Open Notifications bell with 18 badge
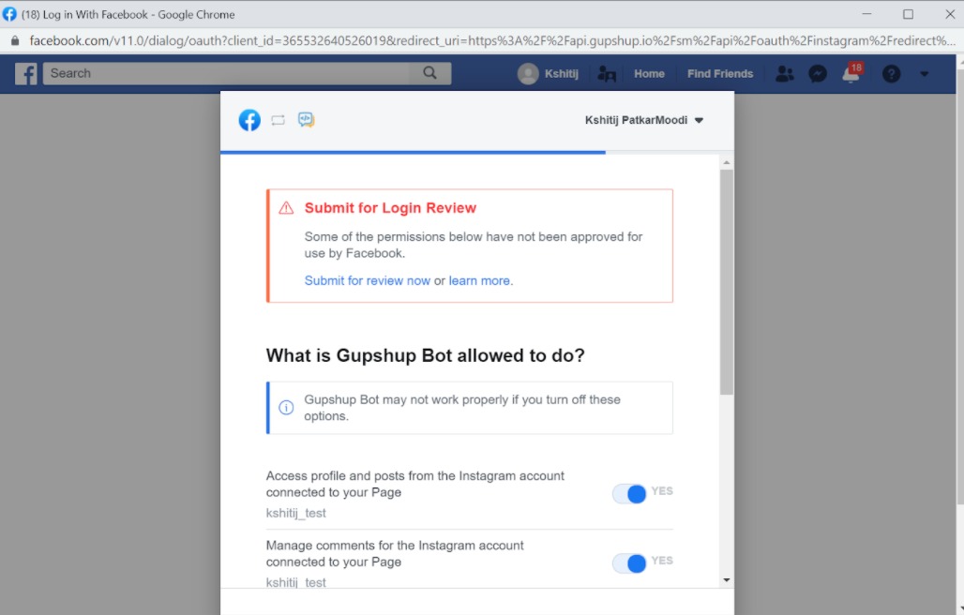Image resolution: width=964 pixels, height=615 pixels. click(852, 72)
